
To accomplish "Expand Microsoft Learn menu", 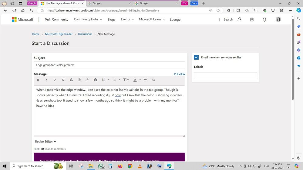I will [152, 19].
